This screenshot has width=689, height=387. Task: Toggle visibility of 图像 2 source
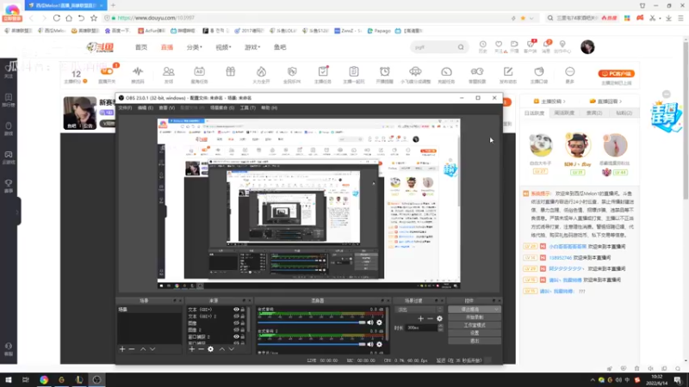236,329
